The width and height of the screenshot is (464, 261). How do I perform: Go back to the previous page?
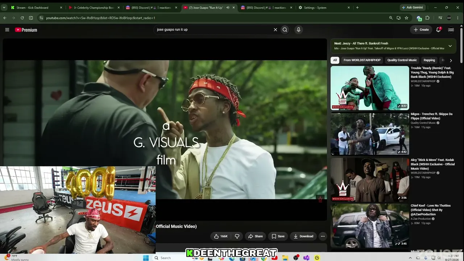(x=5, y=18)
